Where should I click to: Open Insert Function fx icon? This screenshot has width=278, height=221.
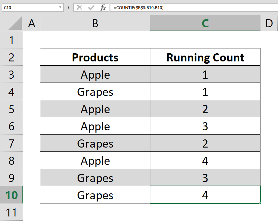click(103, 7)
